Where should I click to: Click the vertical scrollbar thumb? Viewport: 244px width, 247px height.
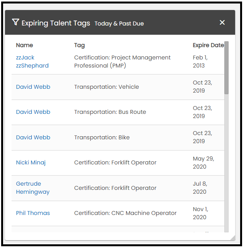pyautogui.click(x=226, y=68)
